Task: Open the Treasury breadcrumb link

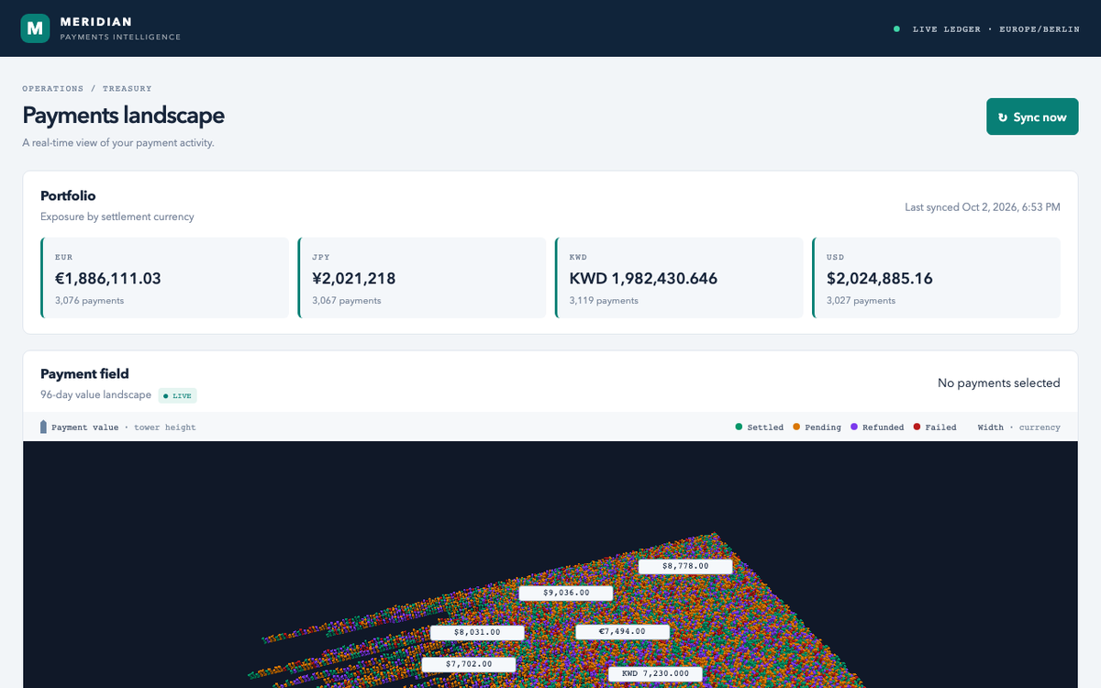Action: (128, 88)
